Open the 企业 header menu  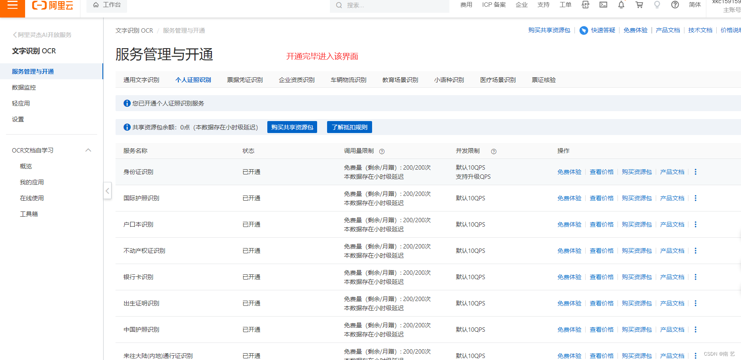(521, 5)
